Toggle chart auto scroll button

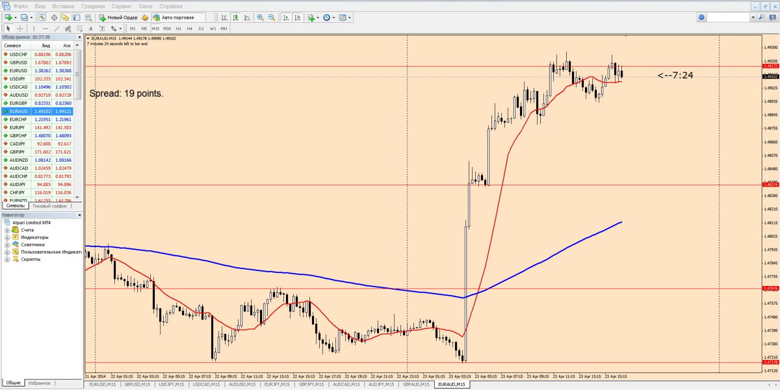click(x=286, y=18)
